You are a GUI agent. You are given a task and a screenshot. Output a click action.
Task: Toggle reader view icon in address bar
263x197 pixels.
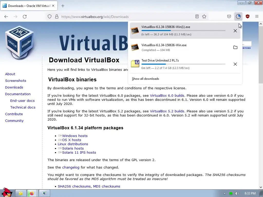pos(197,16)
